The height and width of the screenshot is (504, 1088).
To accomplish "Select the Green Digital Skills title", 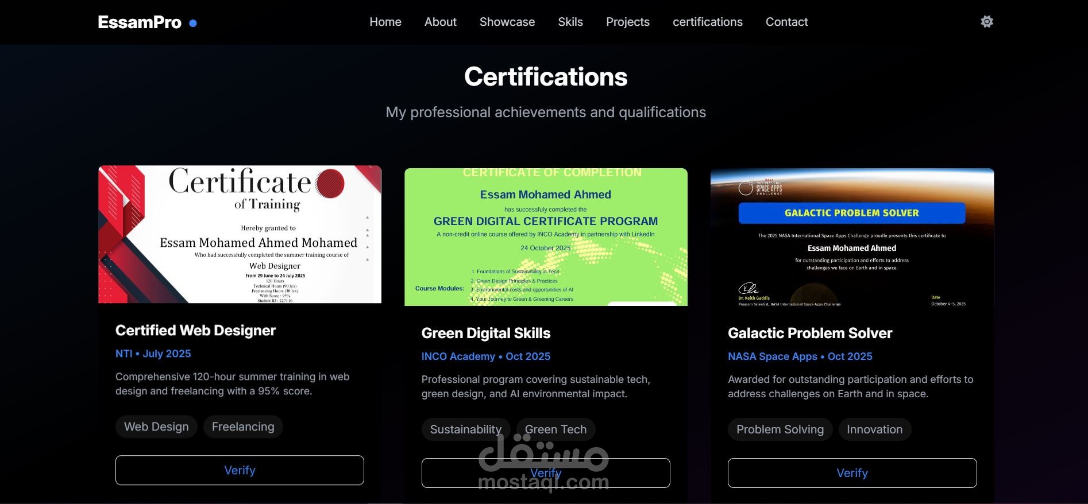I will pyautogui.click(x=486, y=333).
